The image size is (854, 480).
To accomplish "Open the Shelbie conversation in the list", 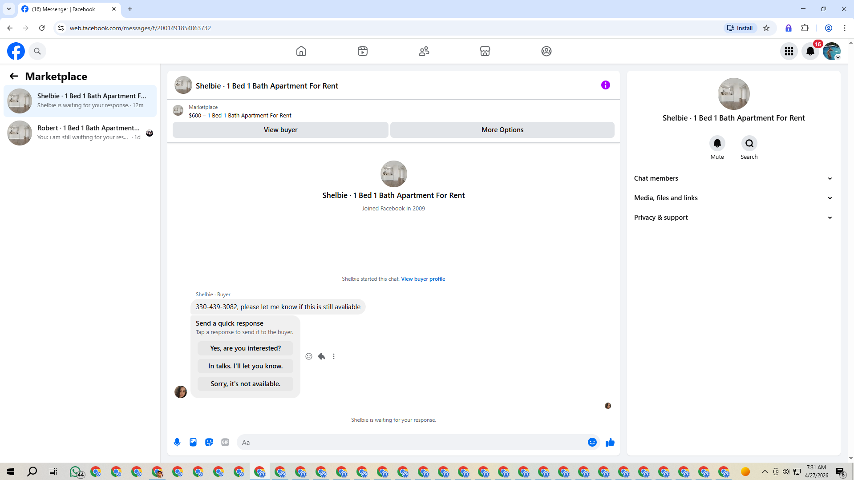I will [x=80, y=101].
